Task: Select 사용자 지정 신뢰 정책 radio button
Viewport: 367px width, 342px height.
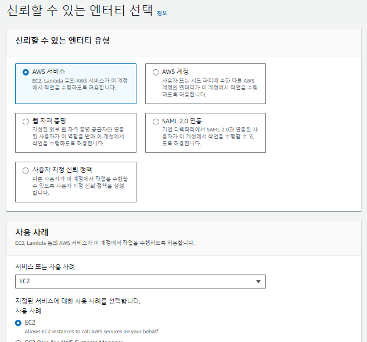Action: tap(26, 170)
